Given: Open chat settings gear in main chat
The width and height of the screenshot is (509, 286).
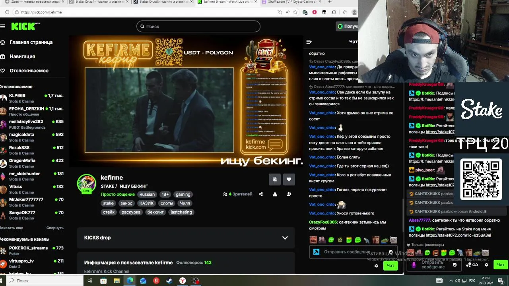Looking at the screenshot, I should point(376,266).
